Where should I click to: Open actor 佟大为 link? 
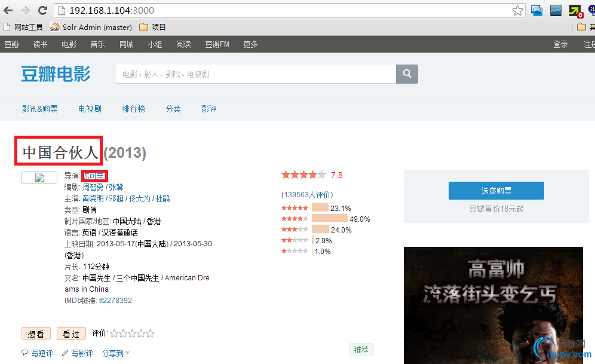(140, 198)
